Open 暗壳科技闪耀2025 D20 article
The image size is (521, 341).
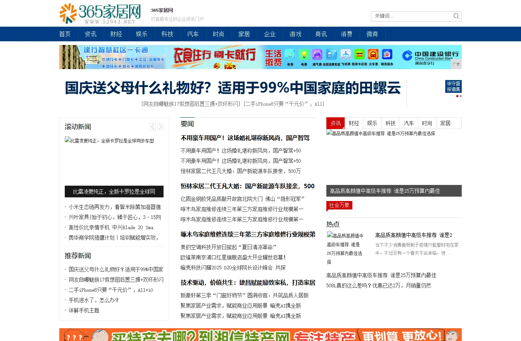click(233, 268)
